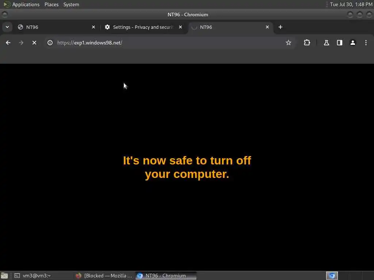Close the Chromium window
374x280 pixels.
(x=369, y=15)
